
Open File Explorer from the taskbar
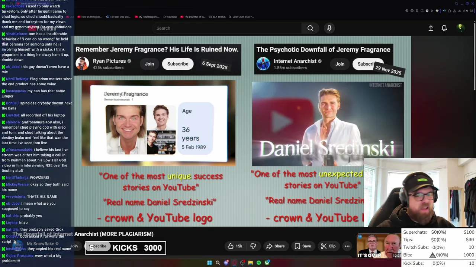250,263
